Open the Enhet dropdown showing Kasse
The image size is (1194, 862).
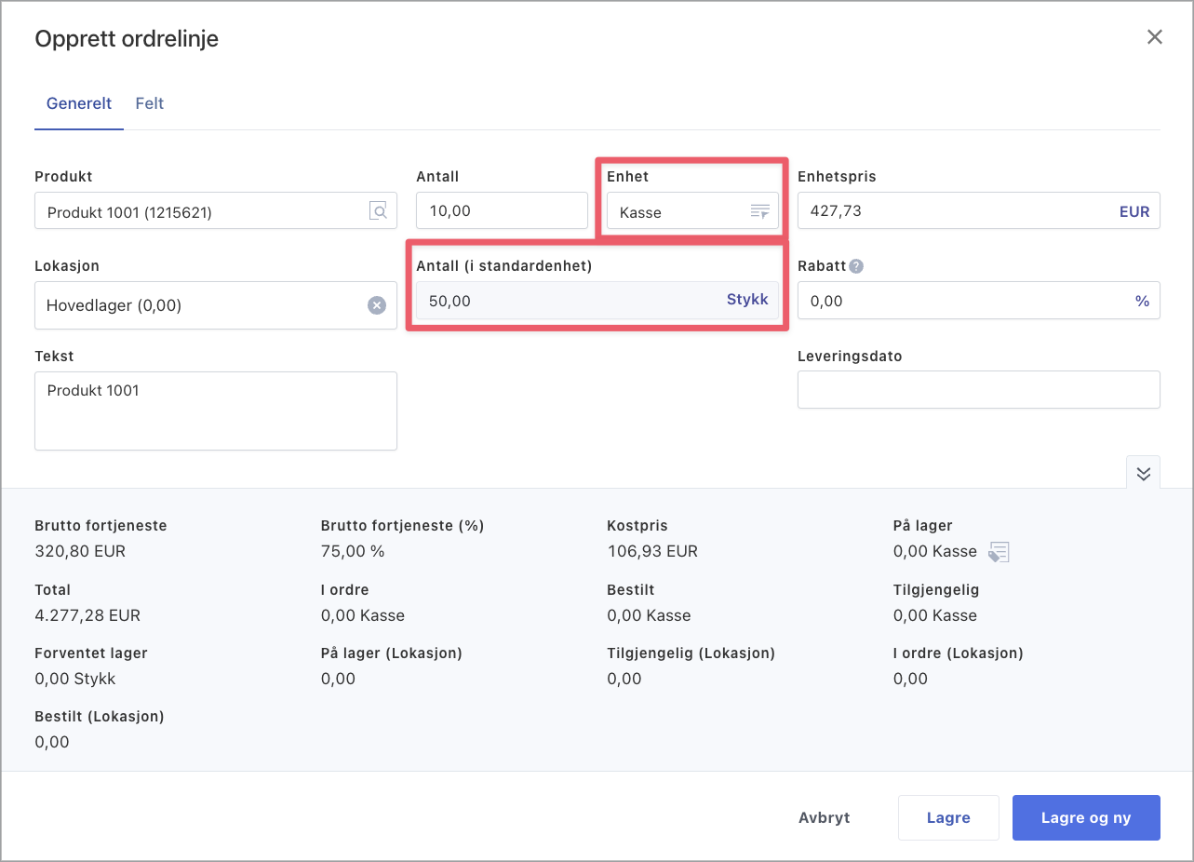tap(679, 212)
